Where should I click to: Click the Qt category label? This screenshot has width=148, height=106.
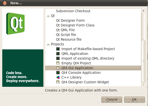pyautogui.click(x=53, y=16)
